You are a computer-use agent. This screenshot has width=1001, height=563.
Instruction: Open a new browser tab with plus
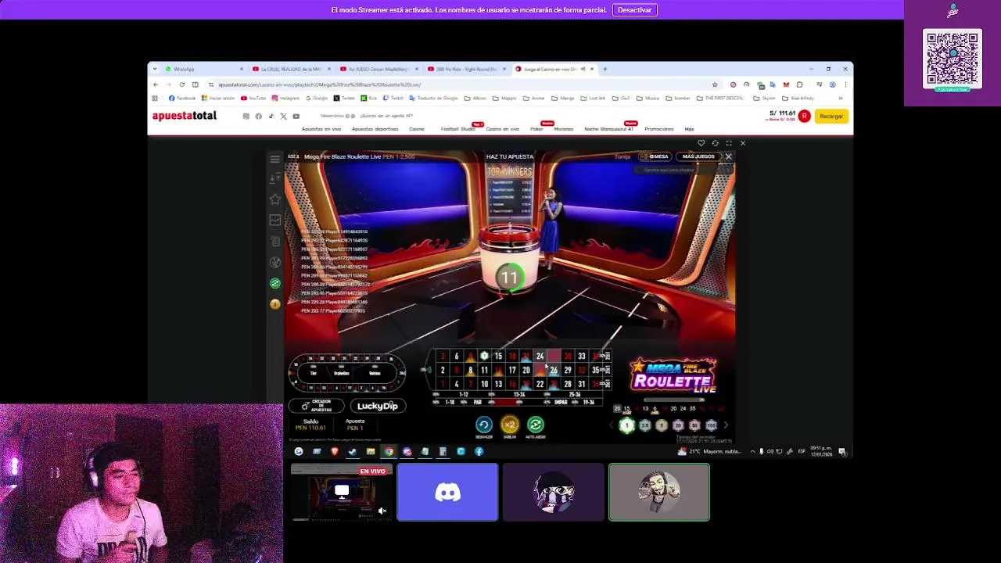point(605,69)
